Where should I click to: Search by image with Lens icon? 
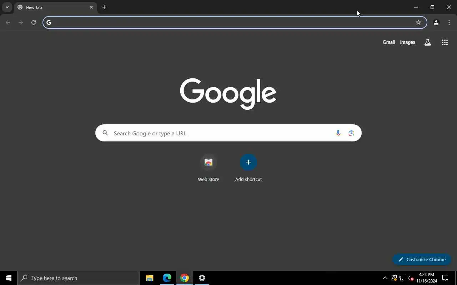pyautogui.click(x=351, y=133)
